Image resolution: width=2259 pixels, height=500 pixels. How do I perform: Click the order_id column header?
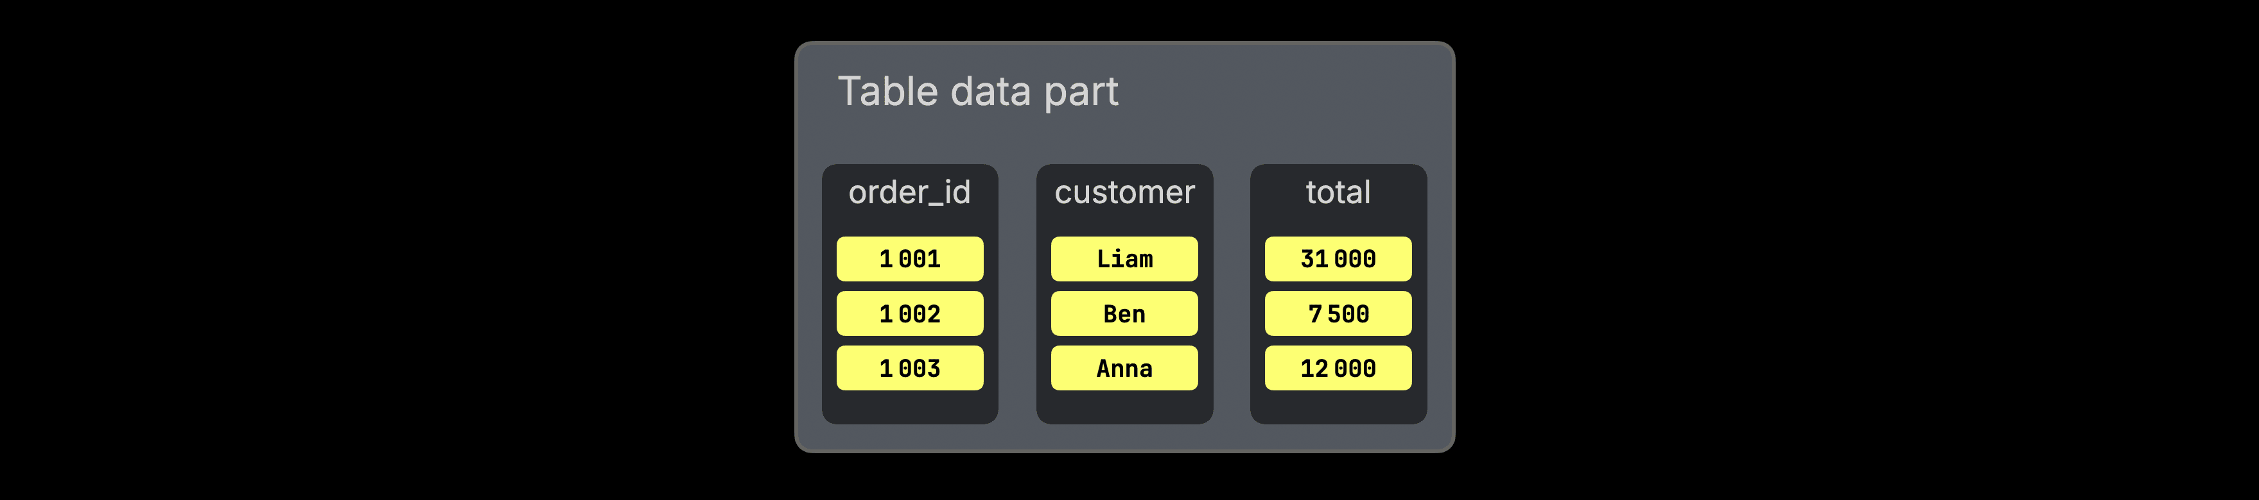pyautogui.click(x=909, y=193)
